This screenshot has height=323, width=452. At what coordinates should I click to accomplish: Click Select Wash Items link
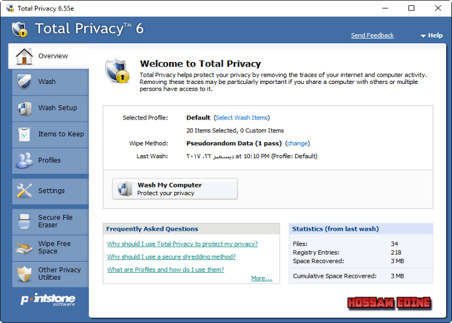241,118
